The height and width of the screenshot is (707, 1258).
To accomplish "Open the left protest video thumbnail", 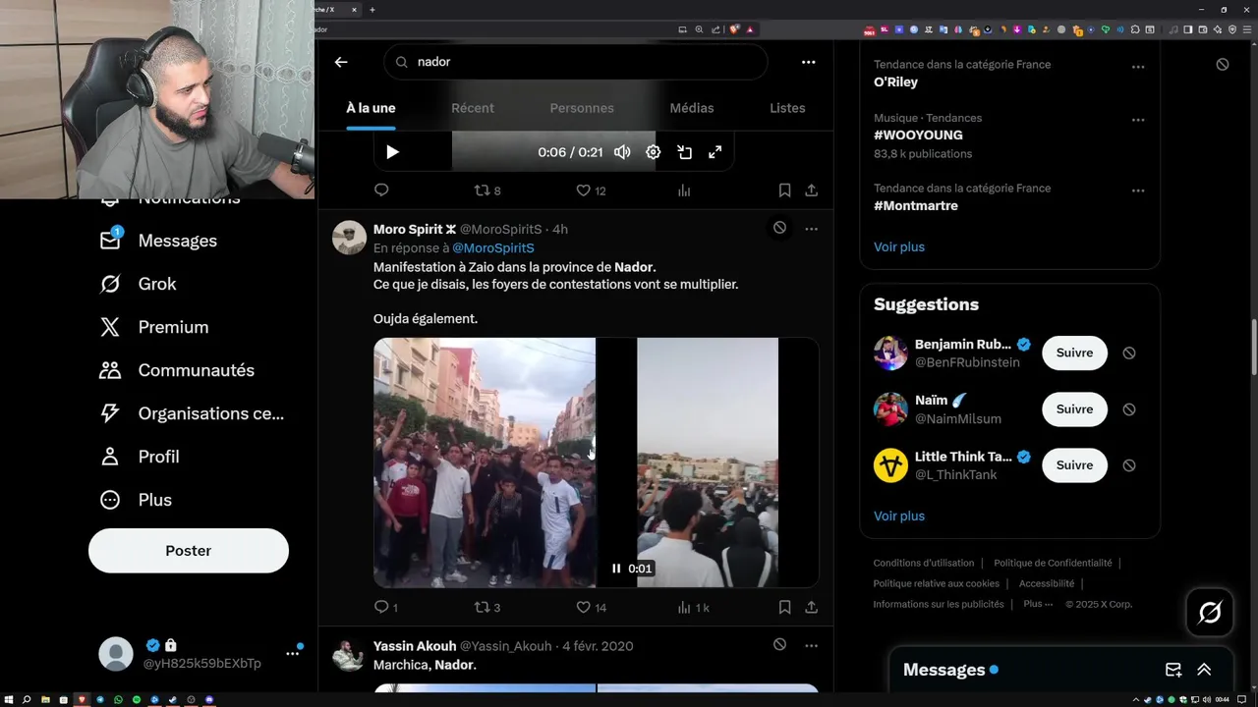I will tap(485, 462).
